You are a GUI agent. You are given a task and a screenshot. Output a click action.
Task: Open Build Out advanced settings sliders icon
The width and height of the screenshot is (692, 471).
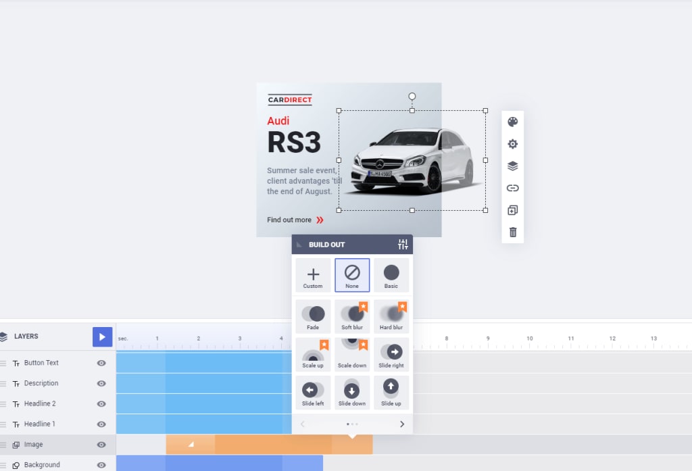pyautogui.click(x=403, y=244)
